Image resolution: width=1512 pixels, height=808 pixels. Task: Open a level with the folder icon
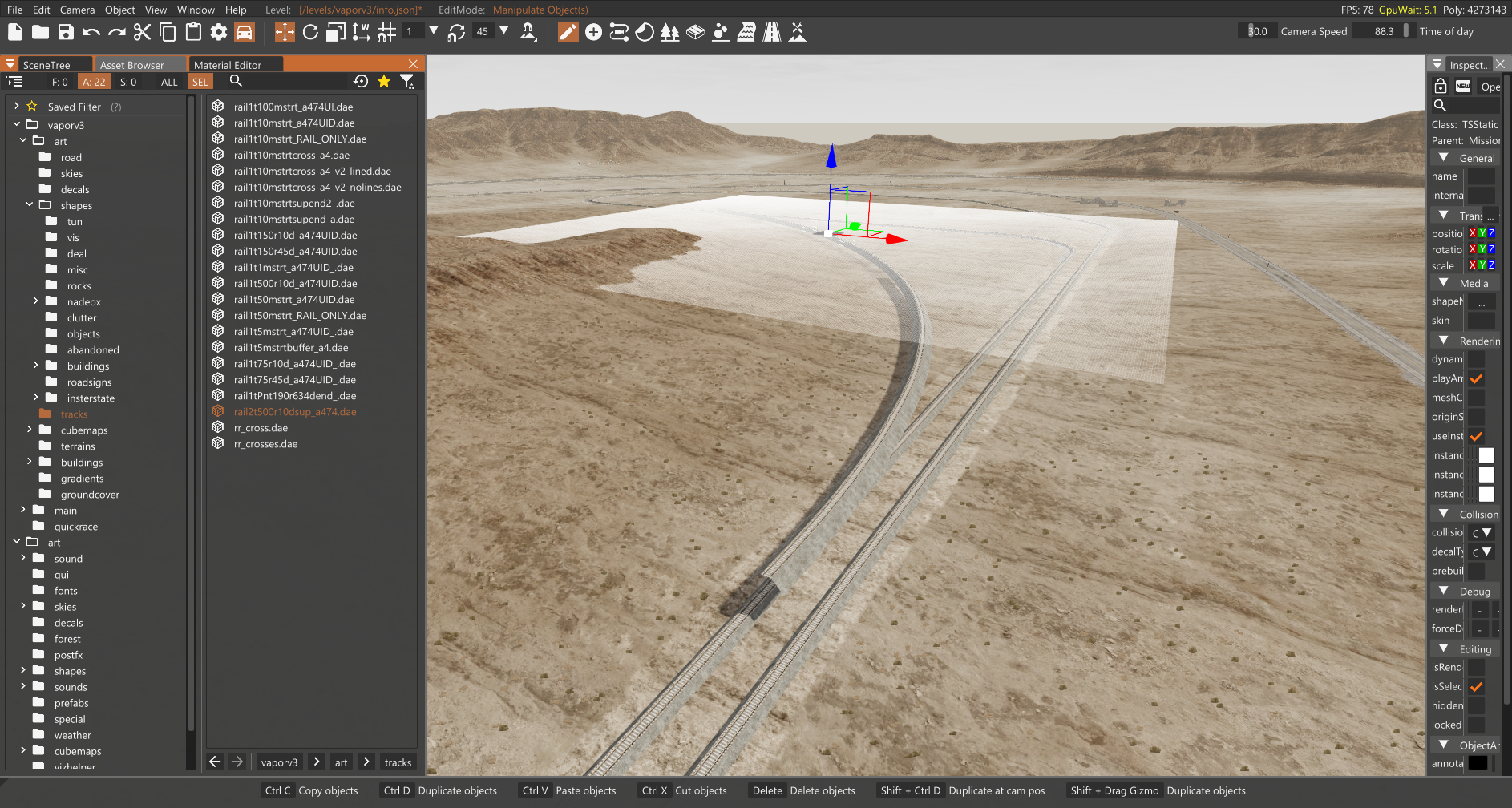pyautogui.click(x=40, y=32)
